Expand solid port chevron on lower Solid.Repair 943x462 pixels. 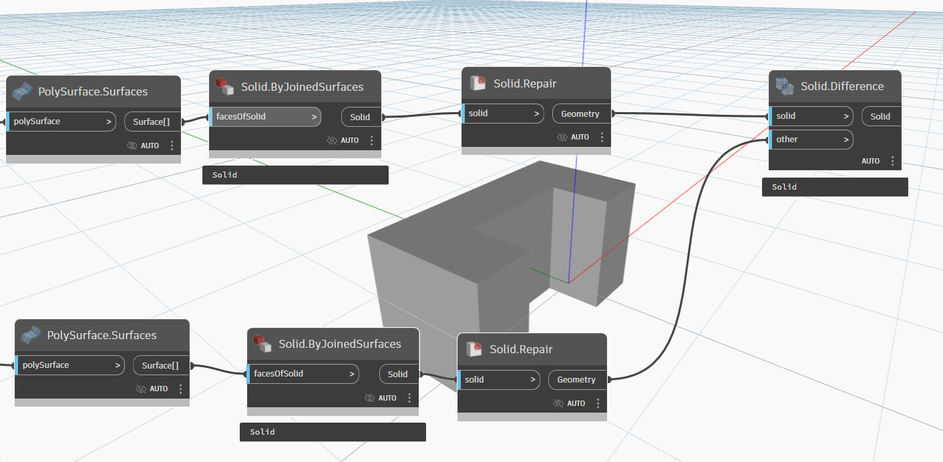coord(533,380)
